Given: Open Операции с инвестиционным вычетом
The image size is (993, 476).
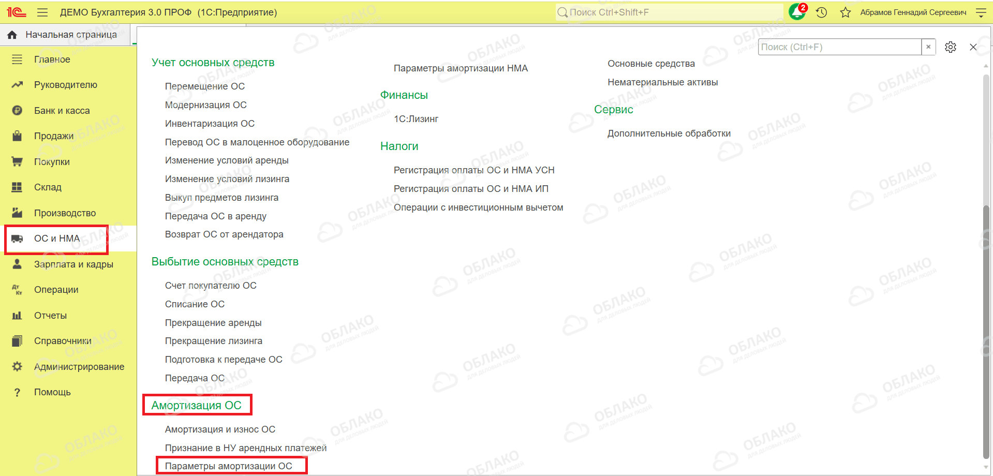Looking at the screenshot, I should pyautogui.click(x=479, y=207).
